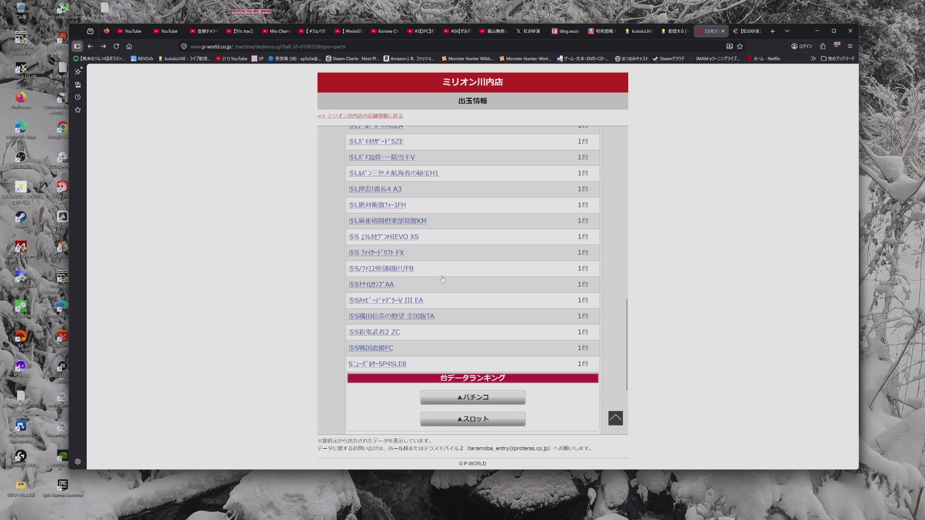Reload the current page
Viewport: 925px width, 520px height.
click(116, 46)
